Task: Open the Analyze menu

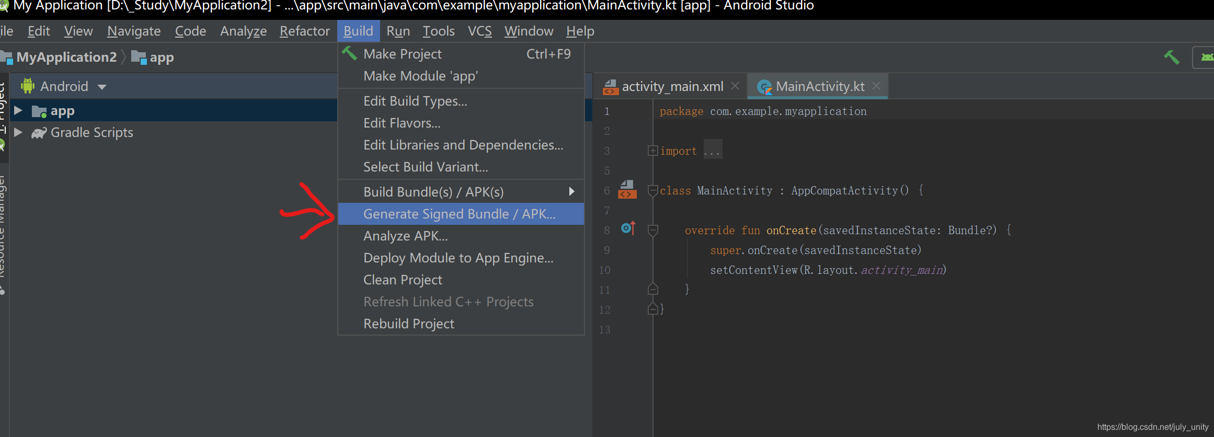Action: tap(243, 31)
